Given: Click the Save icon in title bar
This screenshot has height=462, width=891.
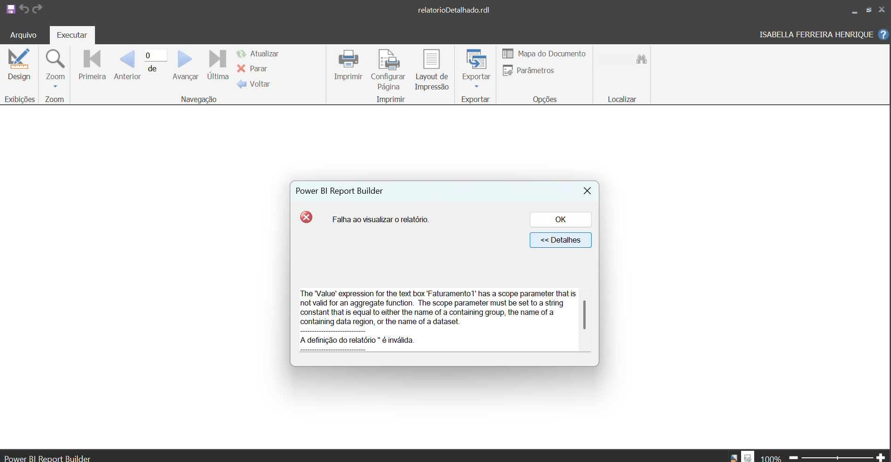Looking at the screenshot, I should pos(11,9).
